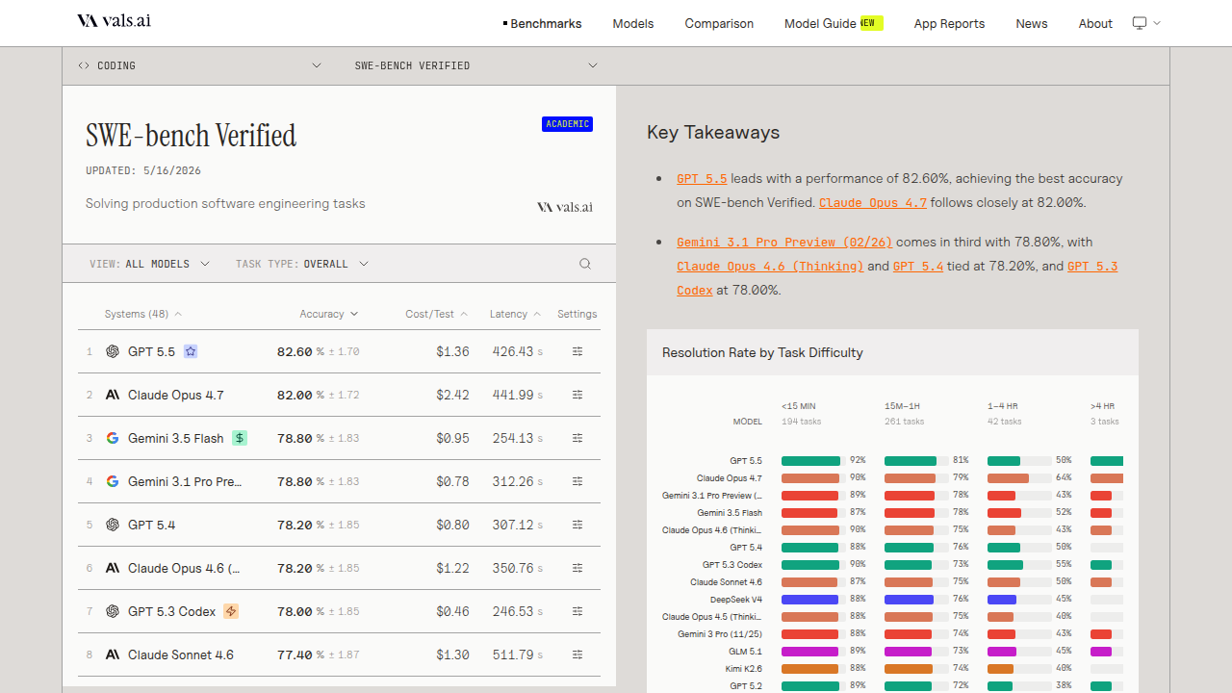This screenshot has width=1232, height=693.
Task: Click the search magnifier icon in leaderboard
Action: point(585,264)
